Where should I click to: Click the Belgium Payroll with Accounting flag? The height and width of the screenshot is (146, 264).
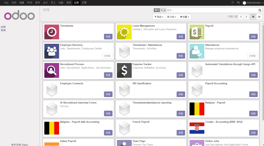tap(52, 128)
